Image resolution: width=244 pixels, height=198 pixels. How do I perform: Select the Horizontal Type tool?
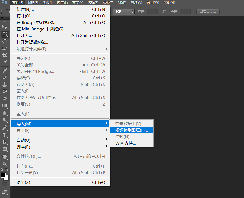(x=5, y=135)
